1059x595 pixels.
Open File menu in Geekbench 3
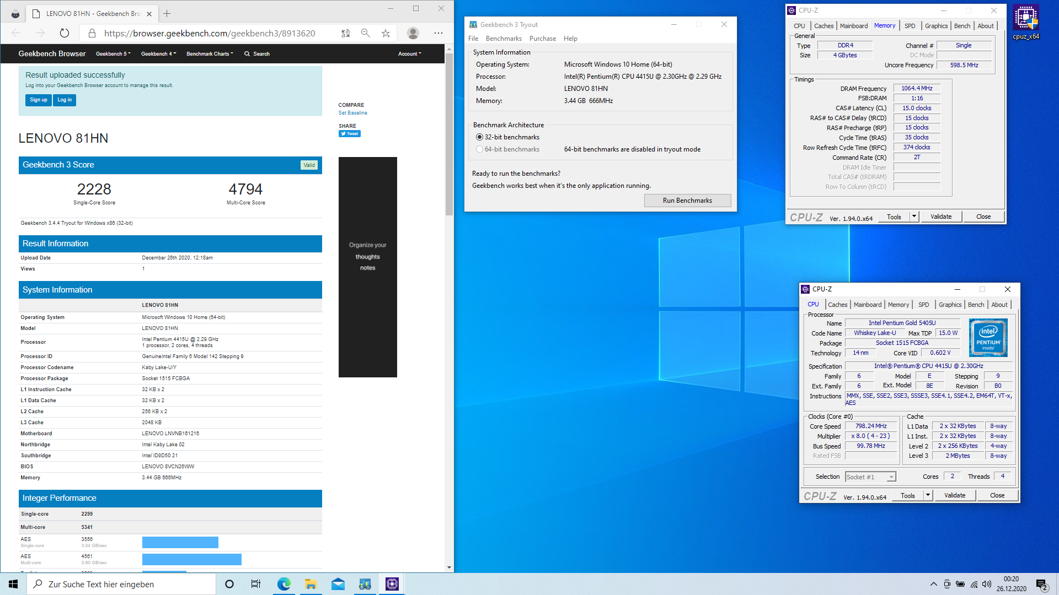tap(473, 39)
